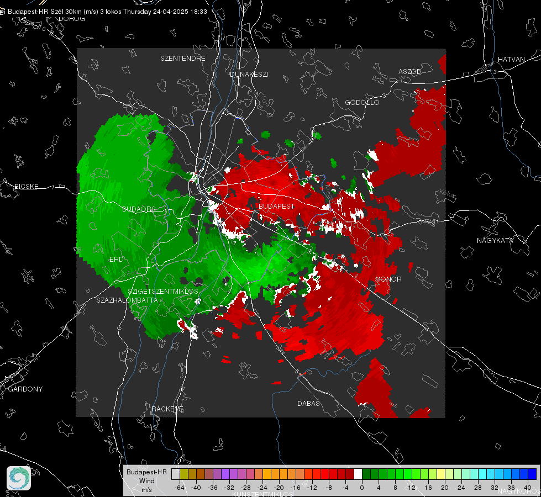
Task: Click the -64 value on the legend scale
Action: tap(180, 488)
